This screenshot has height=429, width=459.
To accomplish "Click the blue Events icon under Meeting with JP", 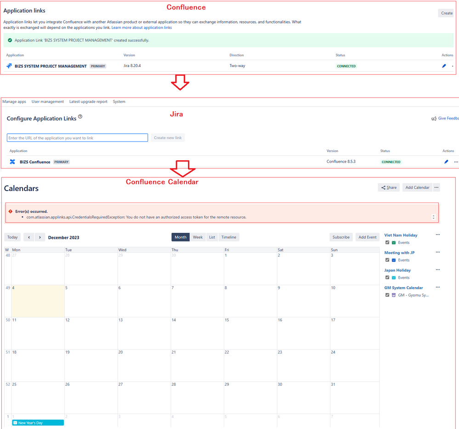I will coord(394,260).
